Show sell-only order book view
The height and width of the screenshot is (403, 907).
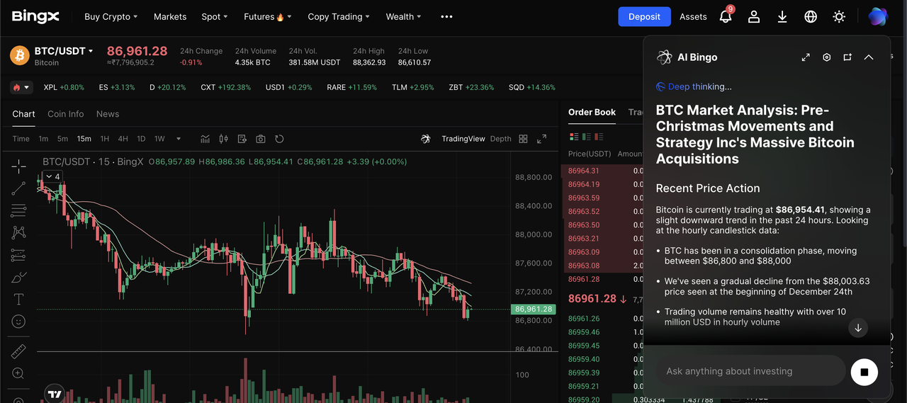599,137
